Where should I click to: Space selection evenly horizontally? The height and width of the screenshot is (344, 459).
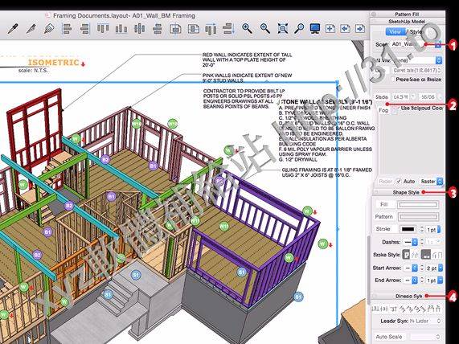click(211, 29)
